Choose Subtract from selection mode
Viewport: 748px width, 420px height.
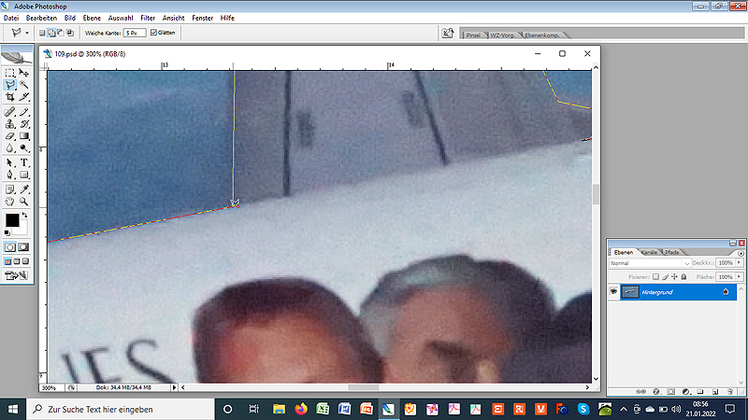[x=61, y=33]
